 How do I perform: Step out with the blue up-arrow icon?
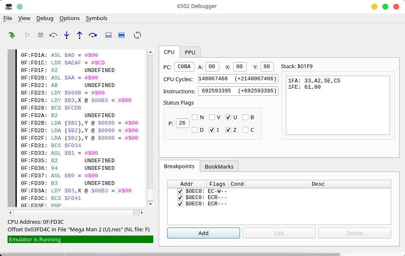pyautogui.click(x=80, y=35)
